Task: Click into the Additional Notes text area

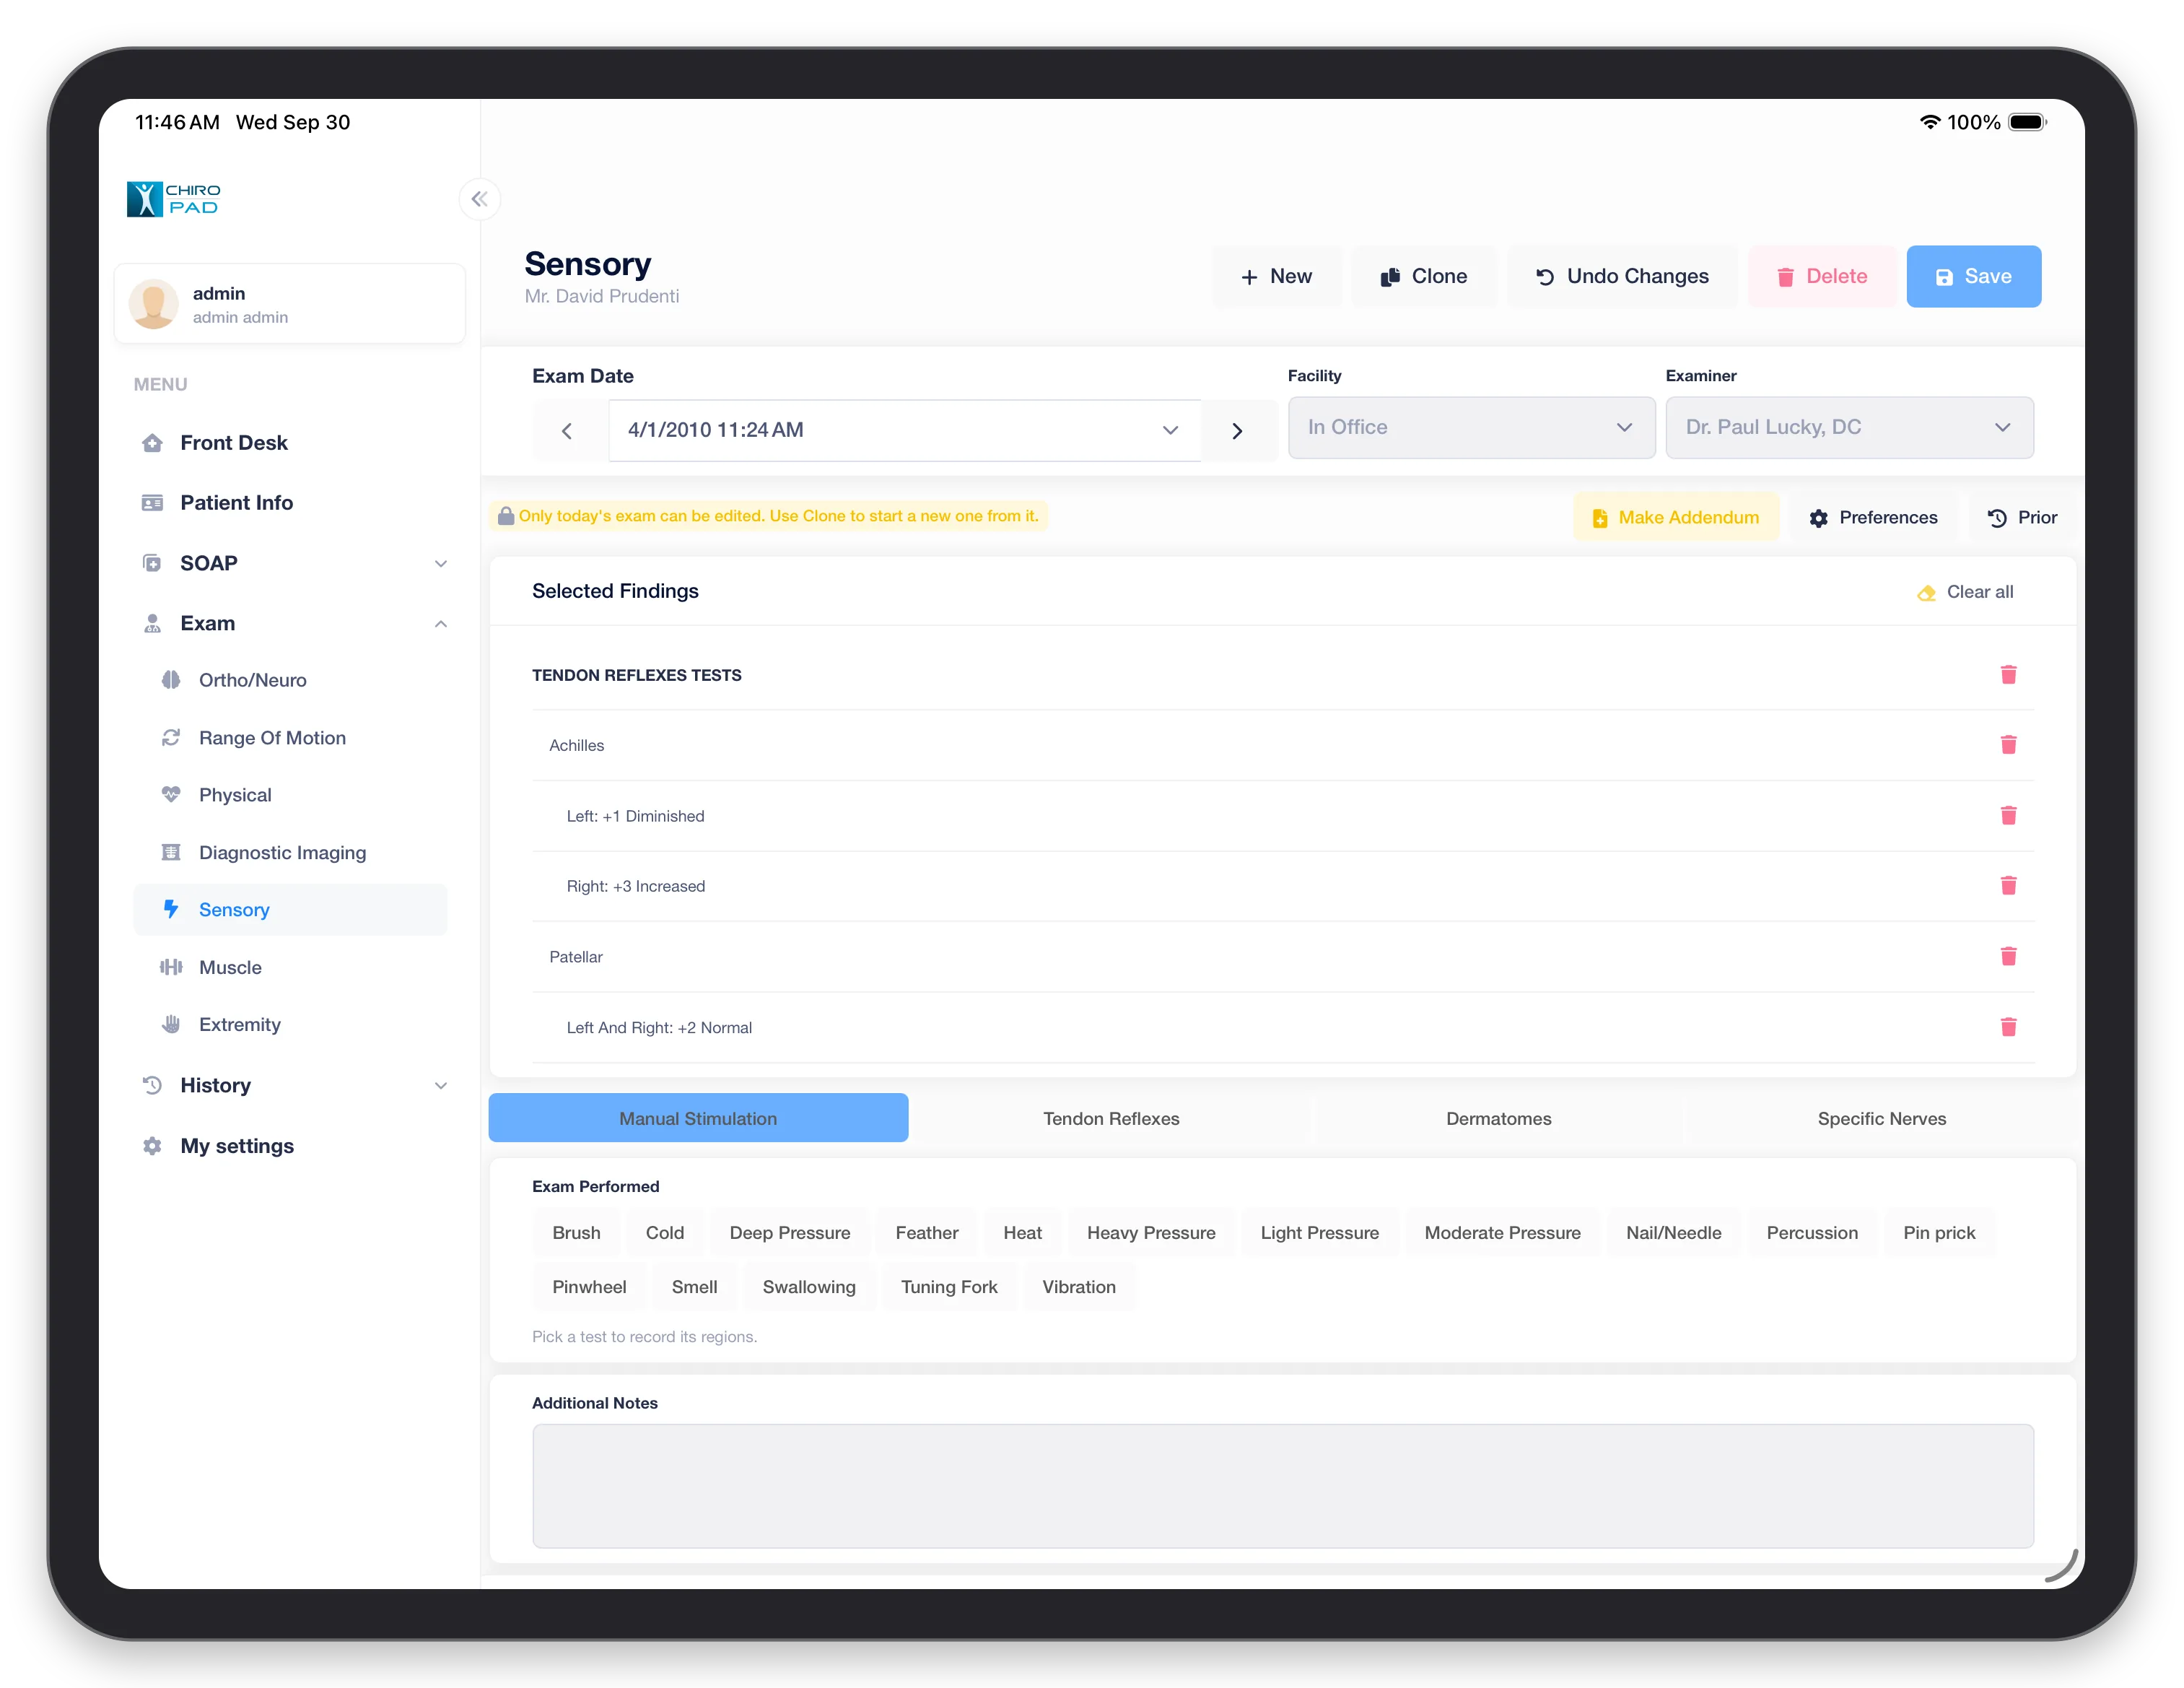Action: pyautogui.click(x=1283, y=1486)
